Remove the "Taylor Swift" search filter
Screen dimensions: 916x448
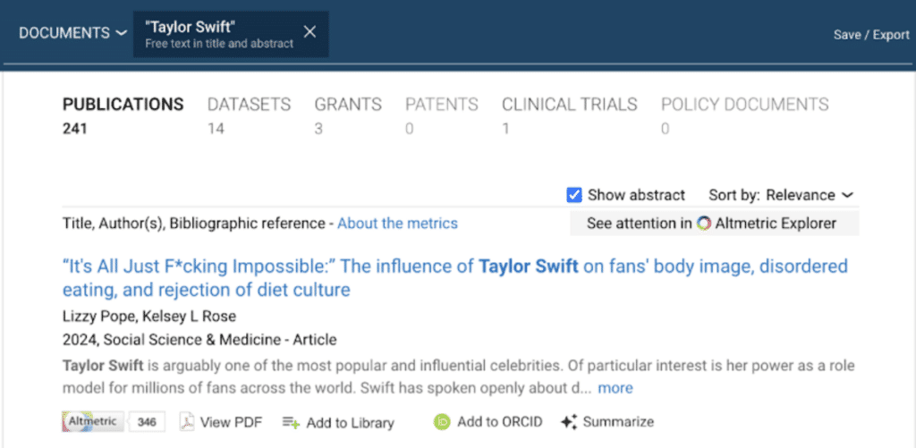click(310, 32)
